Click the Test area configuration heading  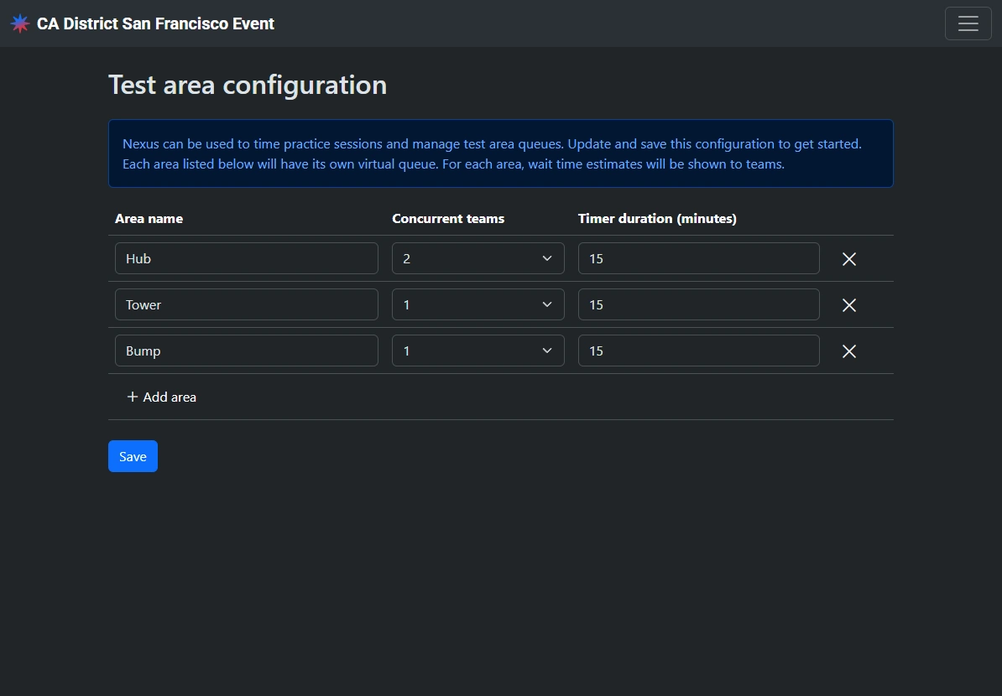[248, 85]
